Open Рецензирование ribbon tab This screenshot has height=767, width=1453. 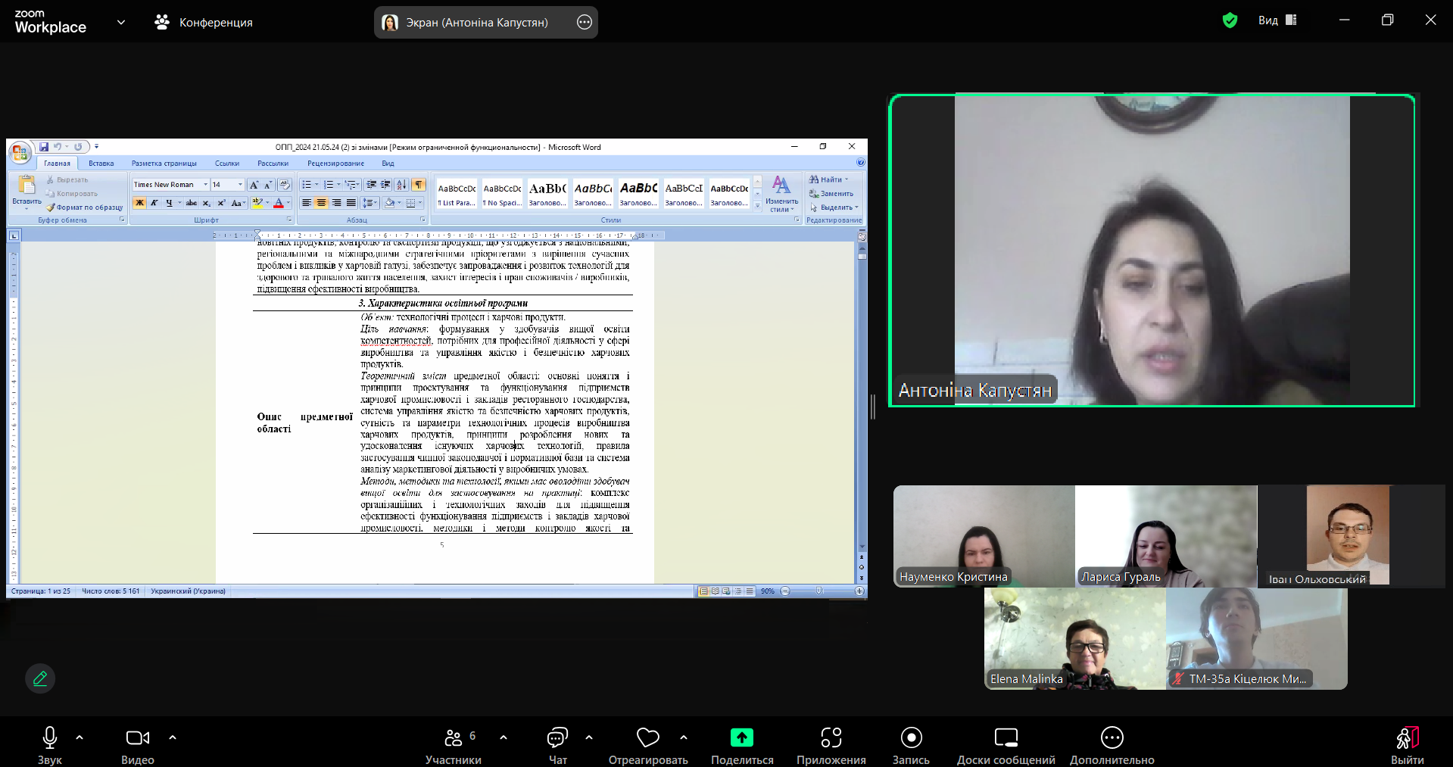[x=335, y=164]
